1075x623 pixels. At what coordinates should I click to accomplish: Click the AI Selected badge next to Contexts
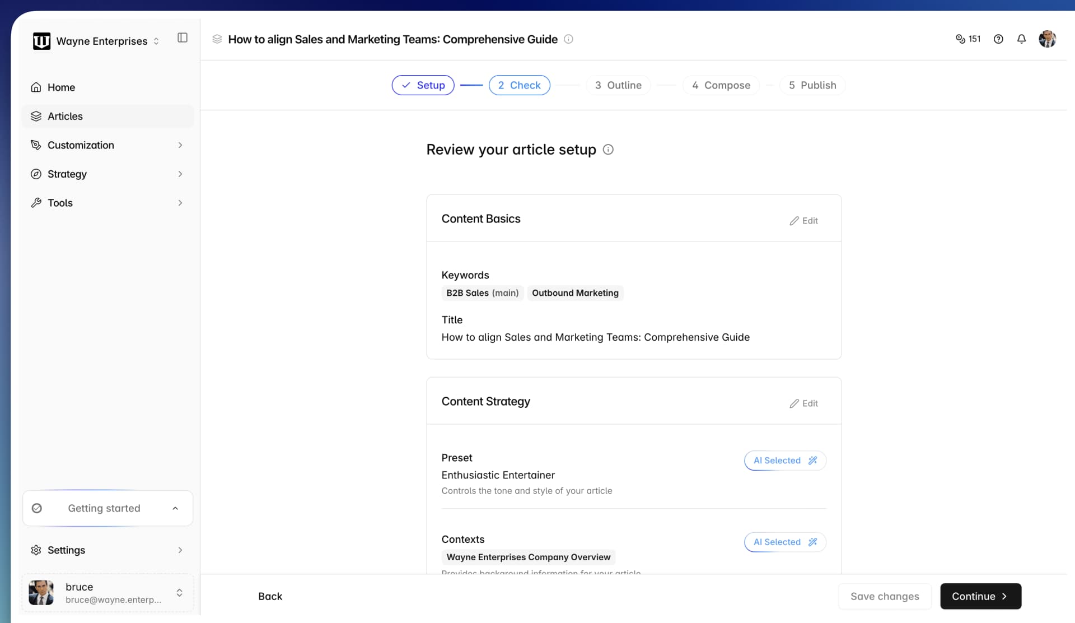coord(784,542)
